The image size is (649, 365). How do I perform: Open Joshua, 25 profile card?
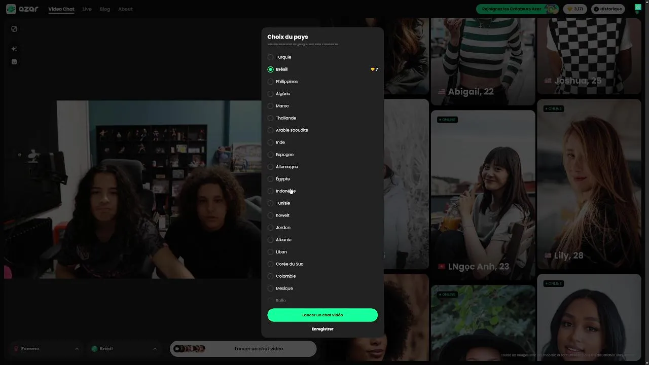point(589,56)
